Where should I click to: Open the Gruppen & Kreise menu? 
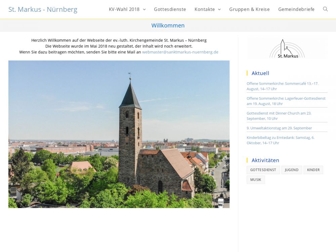click(249, 9)
